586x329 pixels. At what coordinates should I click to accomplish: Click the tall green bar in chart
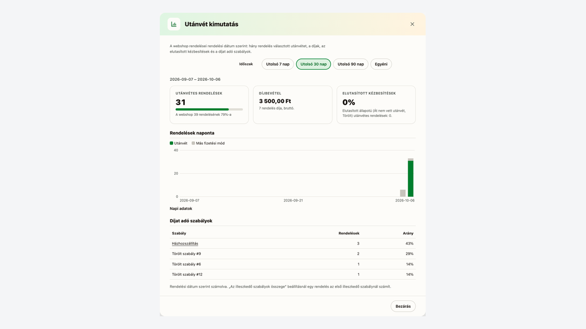coord(411,179)
